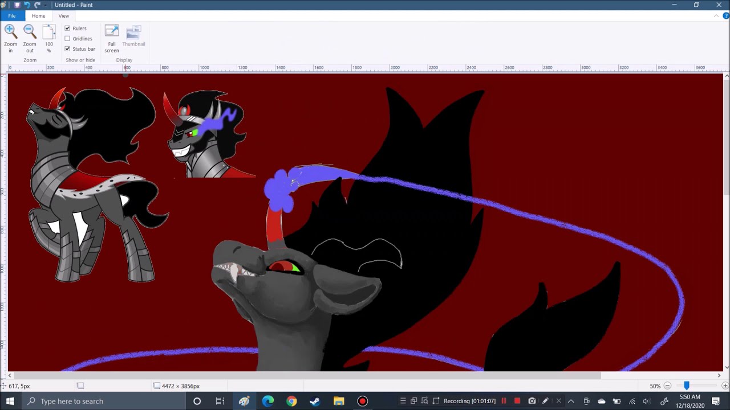Uncheck the Rulers checkbox
This screenshot has width=730, height=410.
click(67, 28)
